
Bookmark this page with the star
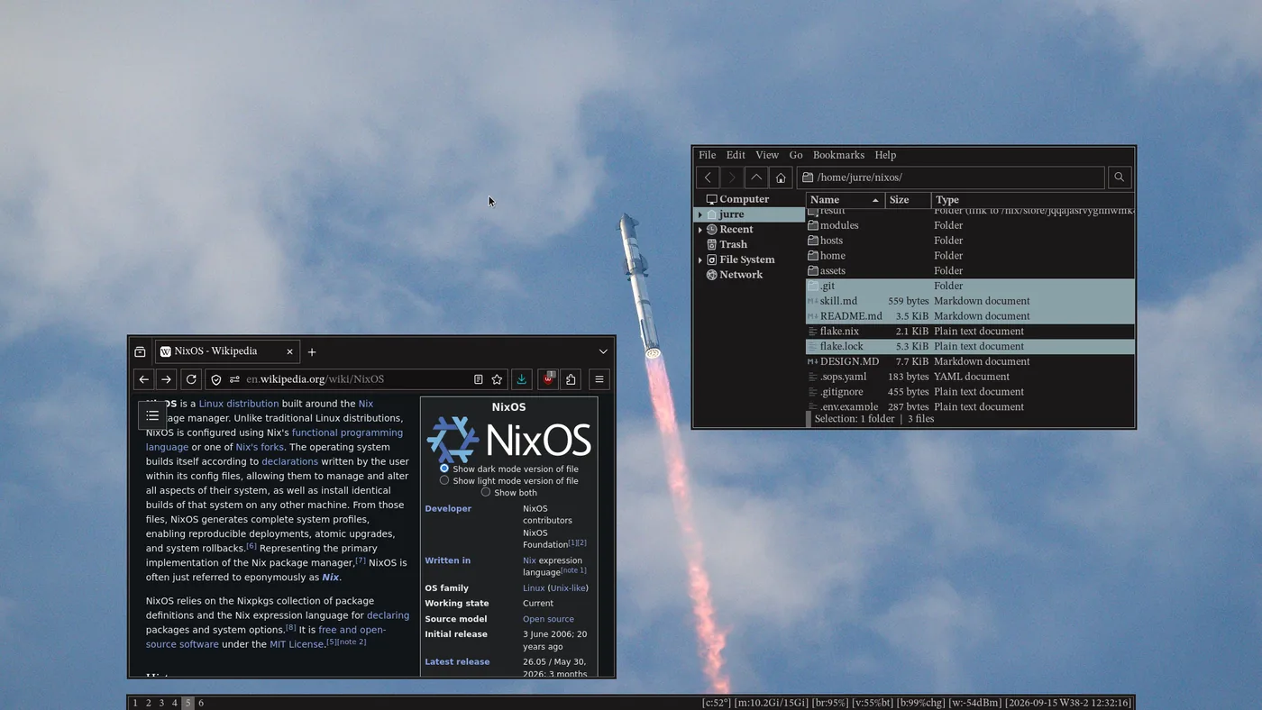497,379
